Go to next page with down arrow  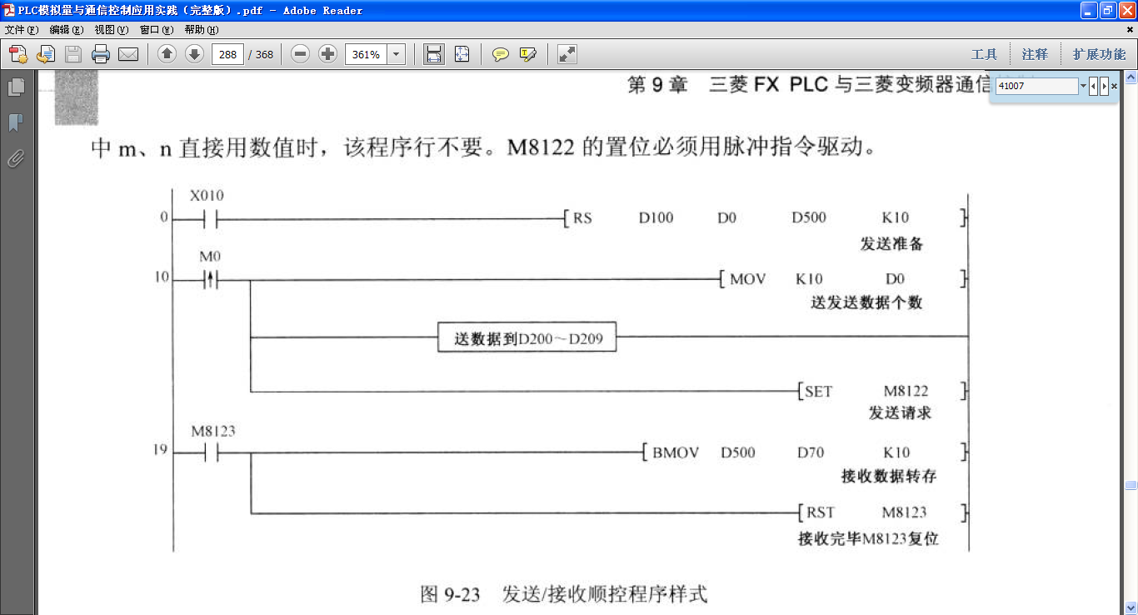coord(194,55)
